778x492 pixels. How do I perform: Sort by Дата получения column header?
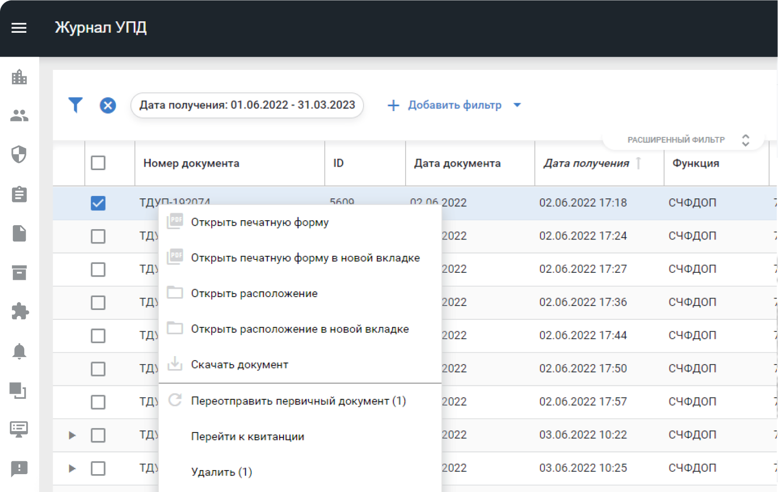[586, 163]
